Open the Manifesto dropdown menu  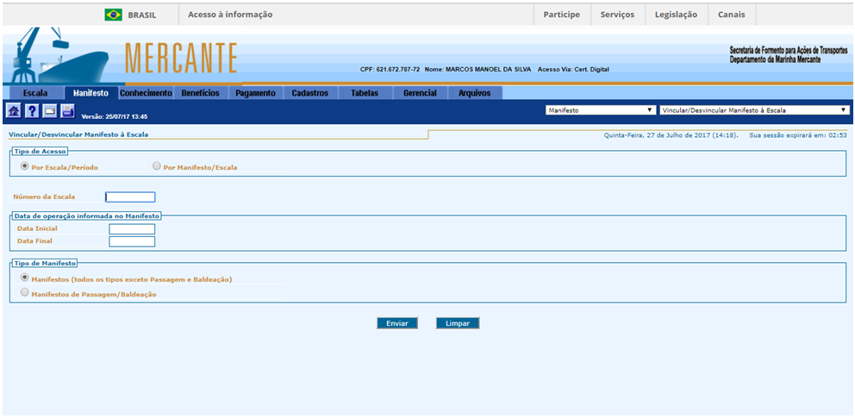click(601, 110)
